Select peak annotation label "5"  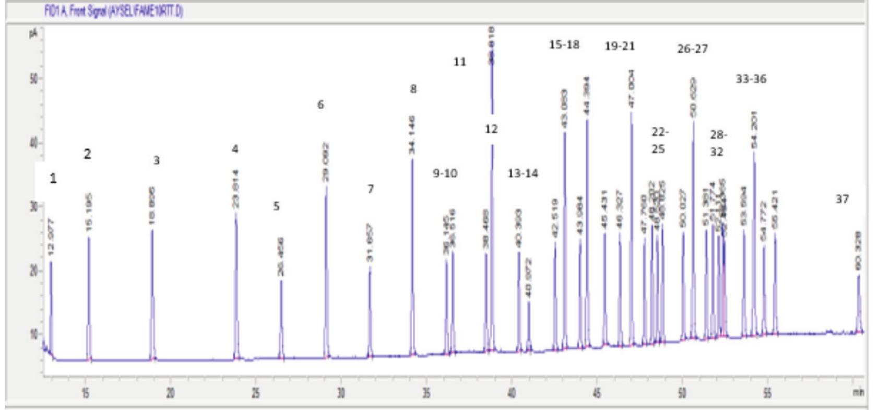click(276, 206)
